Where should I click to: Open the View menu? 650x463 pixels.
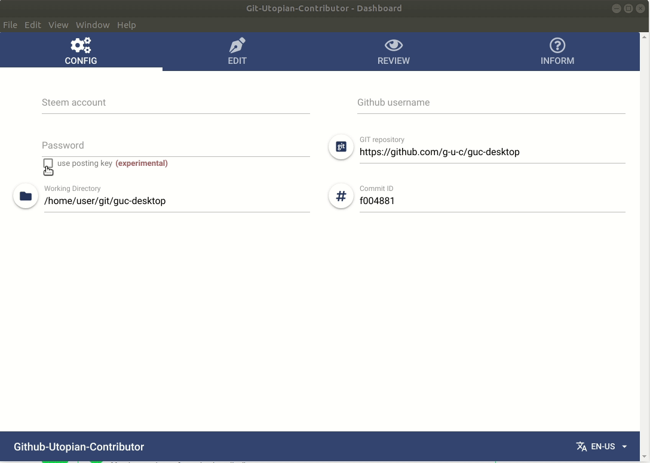click(x=59, y=25)
